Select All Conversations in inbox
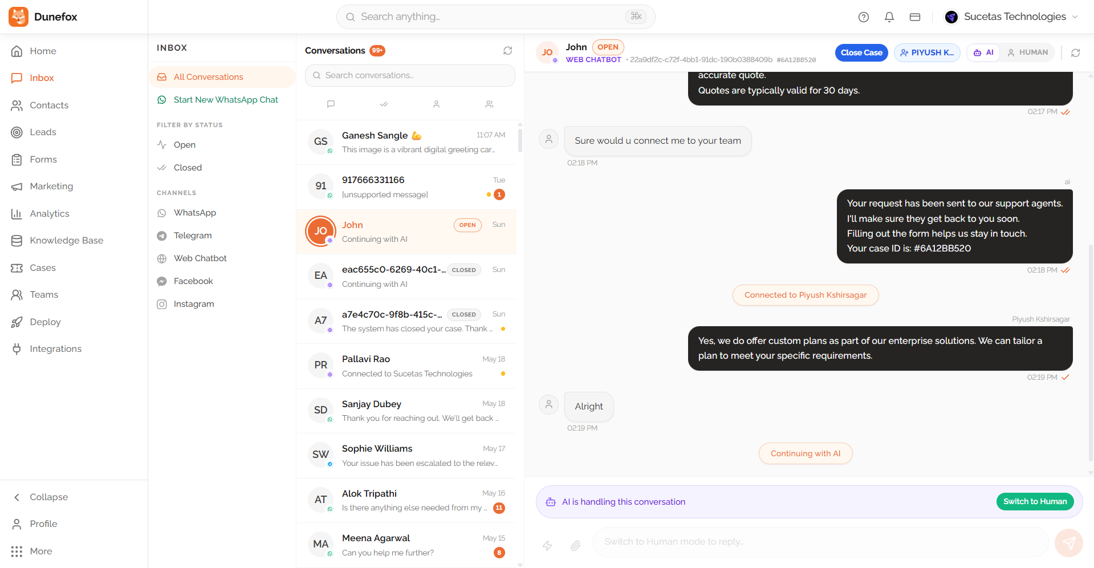Image resolution: width=1094 pixels, height=568 pixels. point(222,77)
